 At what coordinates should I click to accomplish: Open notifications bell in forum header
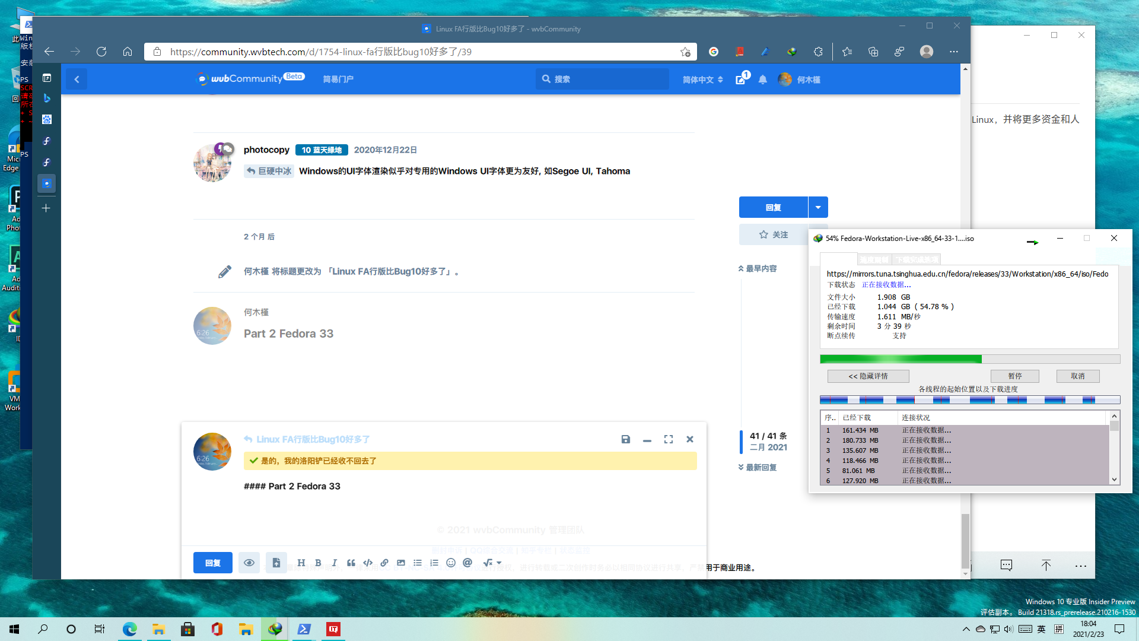coord(763,80)
